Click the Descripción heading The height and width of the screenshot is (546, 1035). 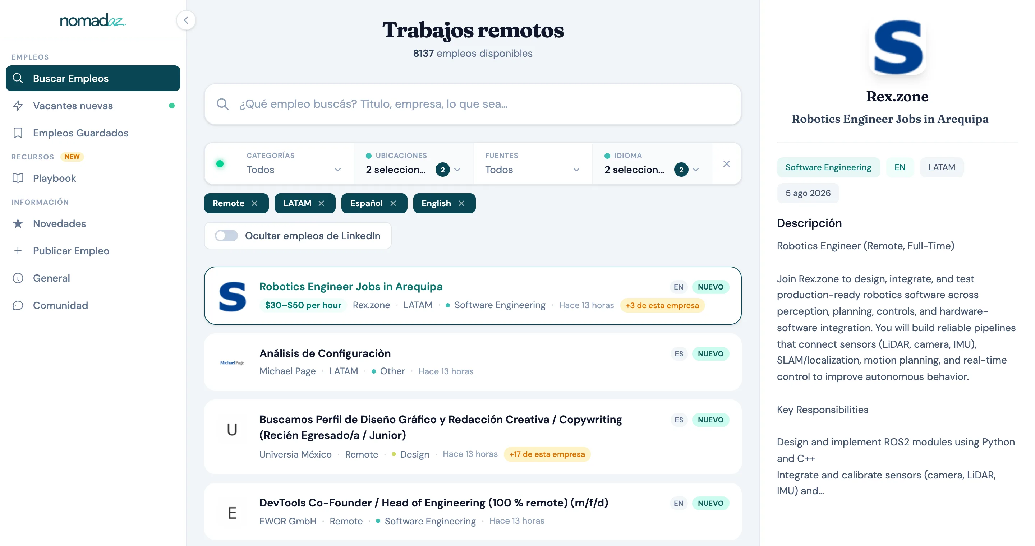click(809, 223)
